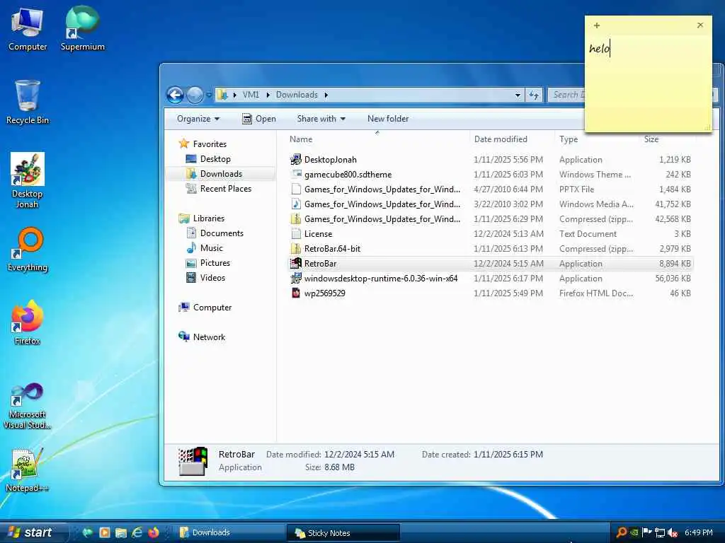Open the media player quick launch icon

[105, 532]
